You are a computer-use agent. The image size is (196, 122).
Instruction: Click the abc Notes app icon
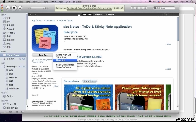click(45, 38)
